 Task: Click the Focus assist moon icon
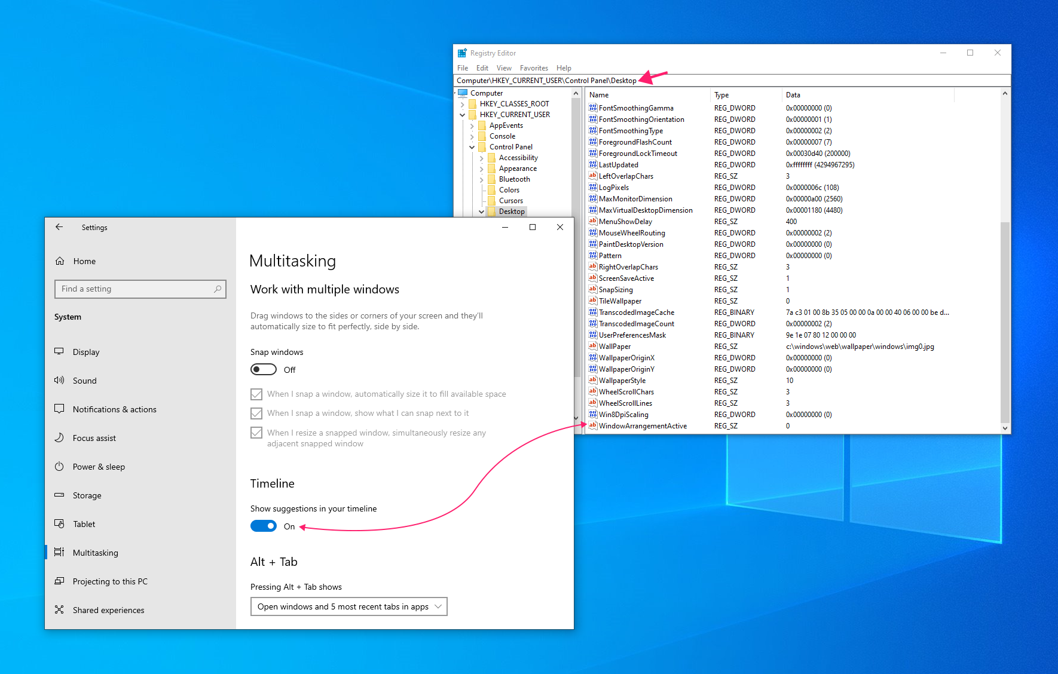(x=59, y=437)
